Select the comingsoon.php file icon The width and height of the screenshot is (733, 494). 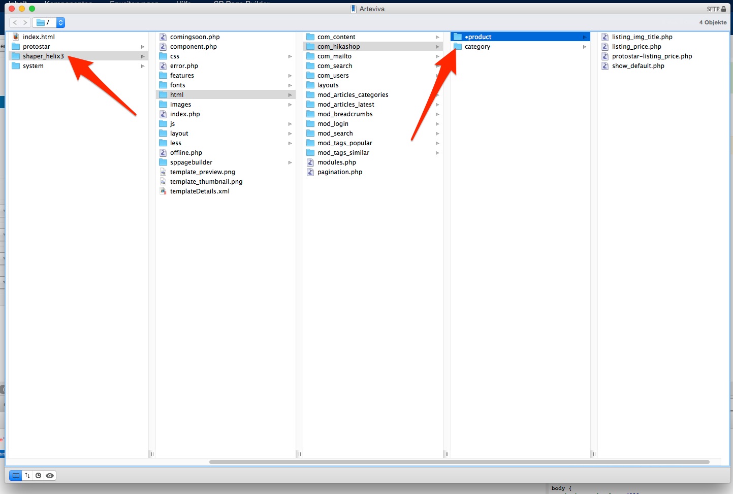click(x=163, y=37)
